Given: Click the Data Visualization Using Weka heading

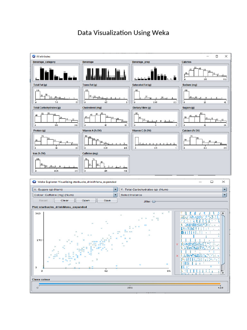Looking at the screenshot, I should [123, 33].
